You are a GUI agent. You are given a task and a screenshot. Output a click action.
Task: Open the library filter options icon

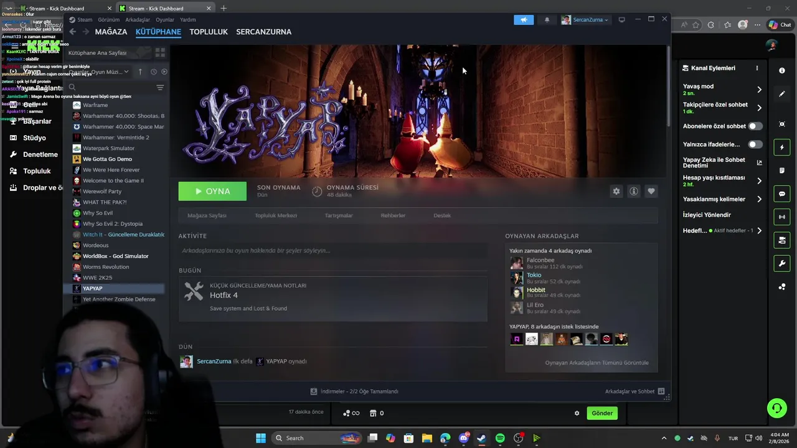pos(160,88)
